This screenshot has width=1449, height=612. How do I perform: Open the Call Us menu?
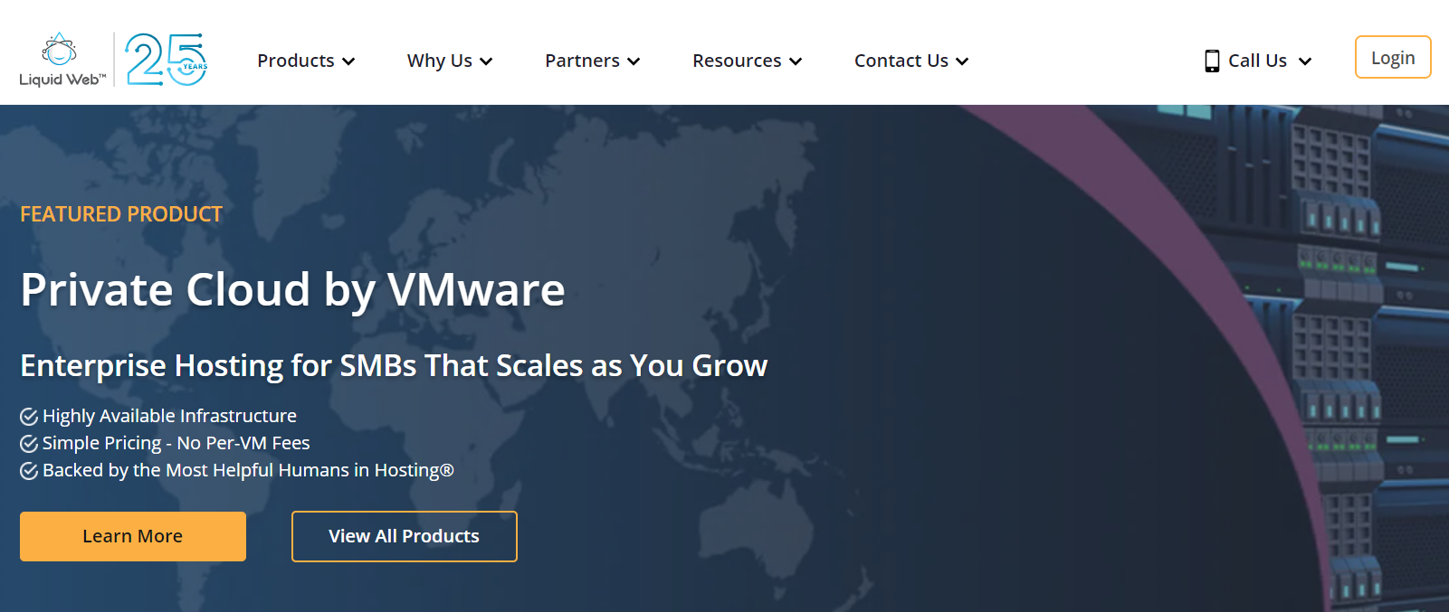pos(1258,61)
